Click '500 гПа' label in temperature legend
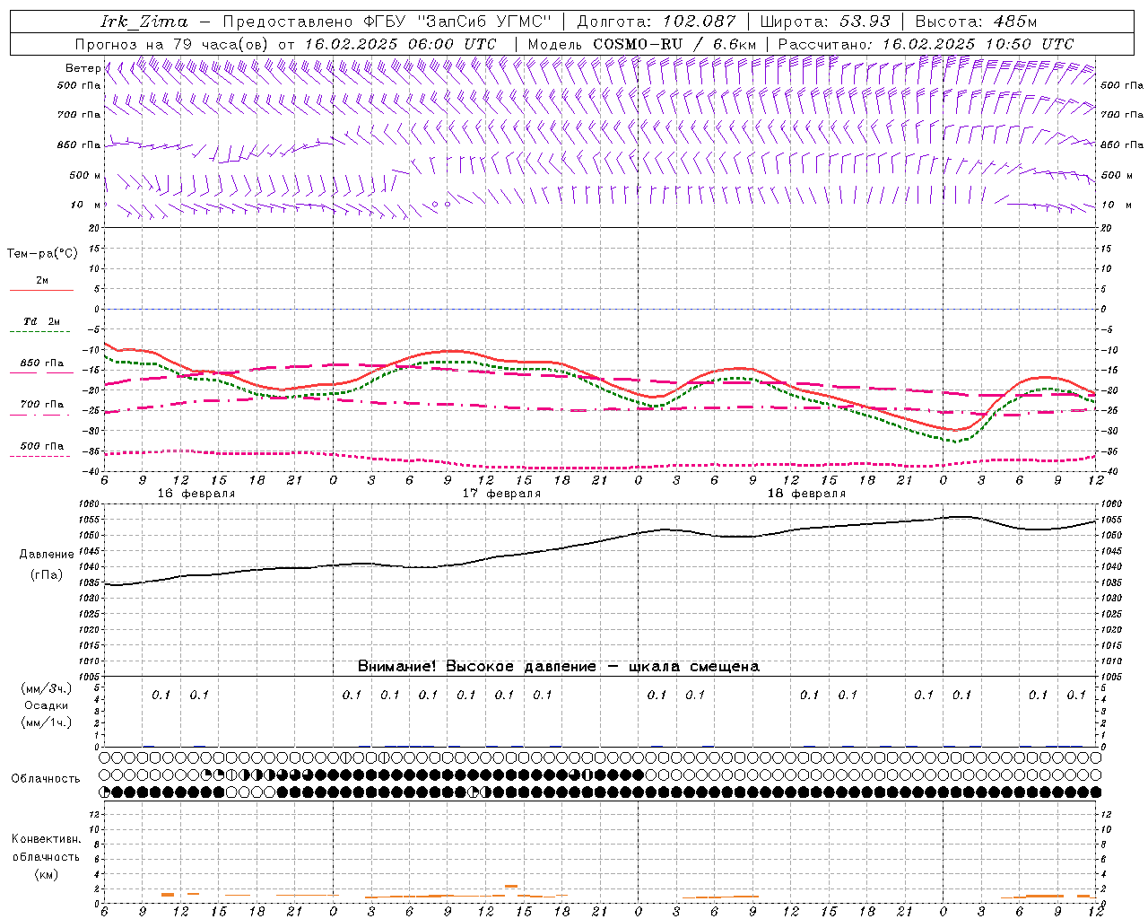Image resolution: width=1148 pixels, height=919 pixels. [x=42, y=446]
